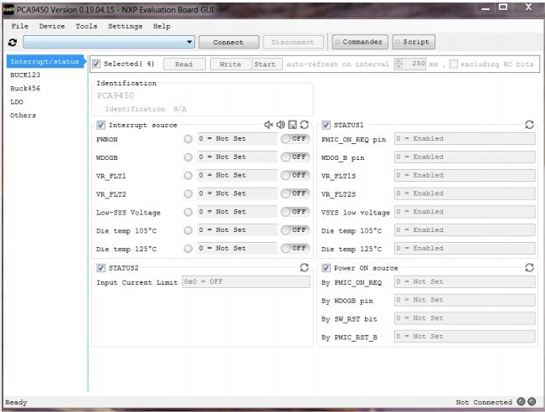The height and width of the screenshot is (412, 545).
Task: Click the unmute speaker icon in Interrupt source
Action: (280, 125)
